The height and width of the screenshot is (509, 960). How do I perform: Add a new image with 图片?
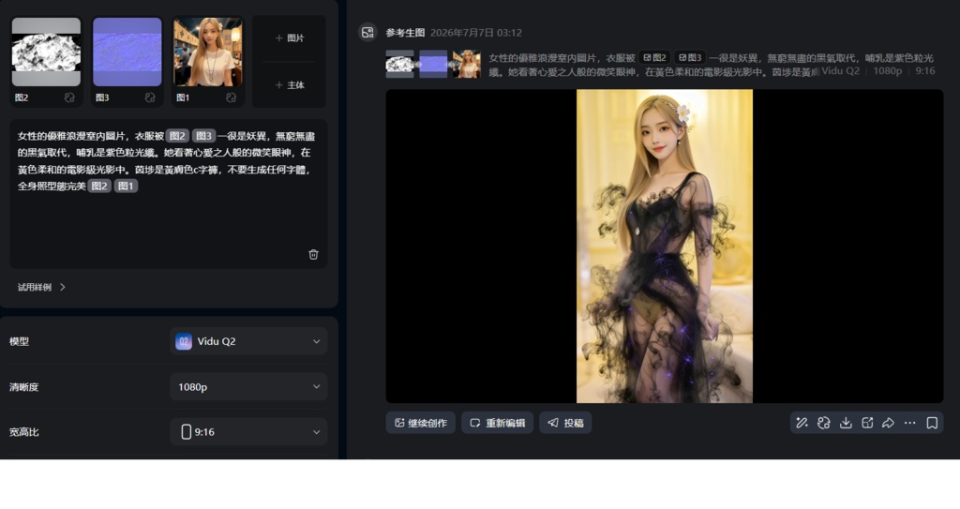click(289, 38)
